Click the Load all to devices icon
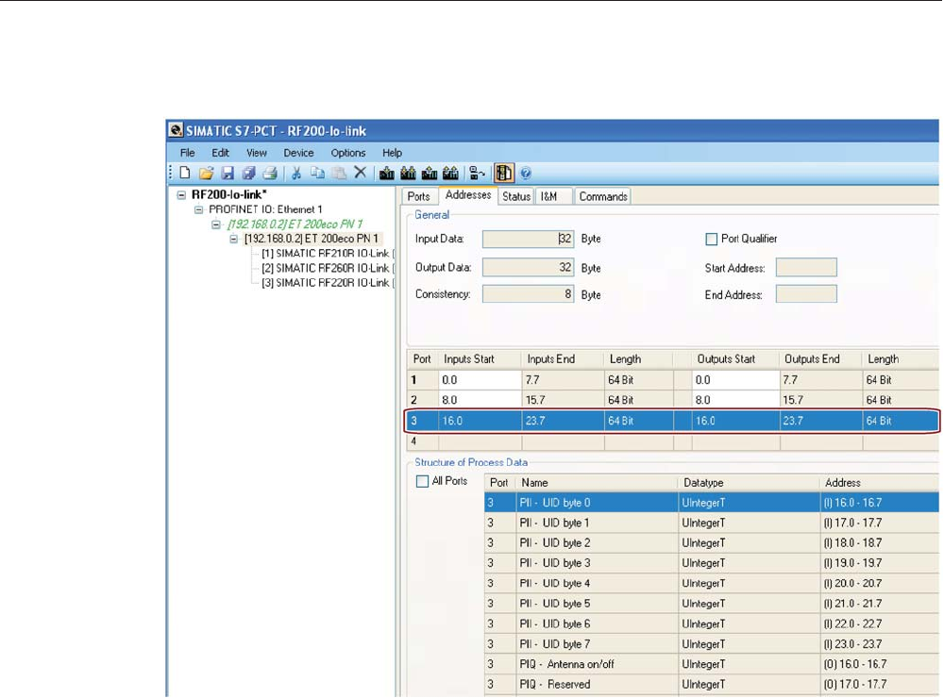Image resolution: width=944 pixels, height=698 pixels. point(408,174)
